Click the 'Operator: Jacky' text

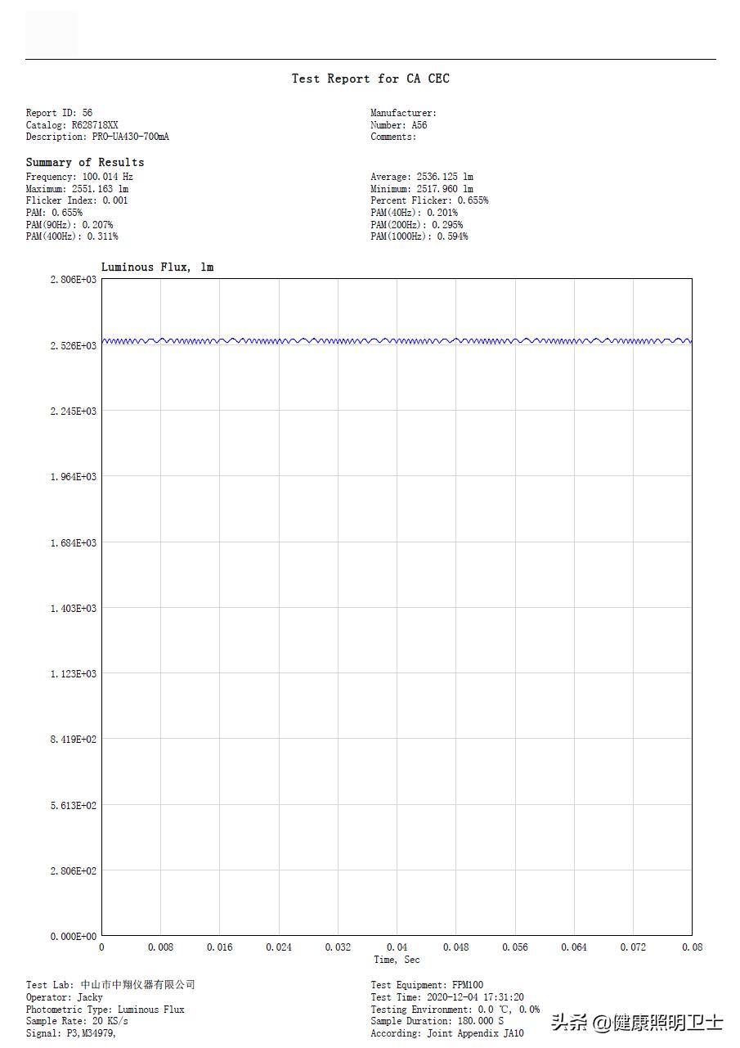[65, 997]
